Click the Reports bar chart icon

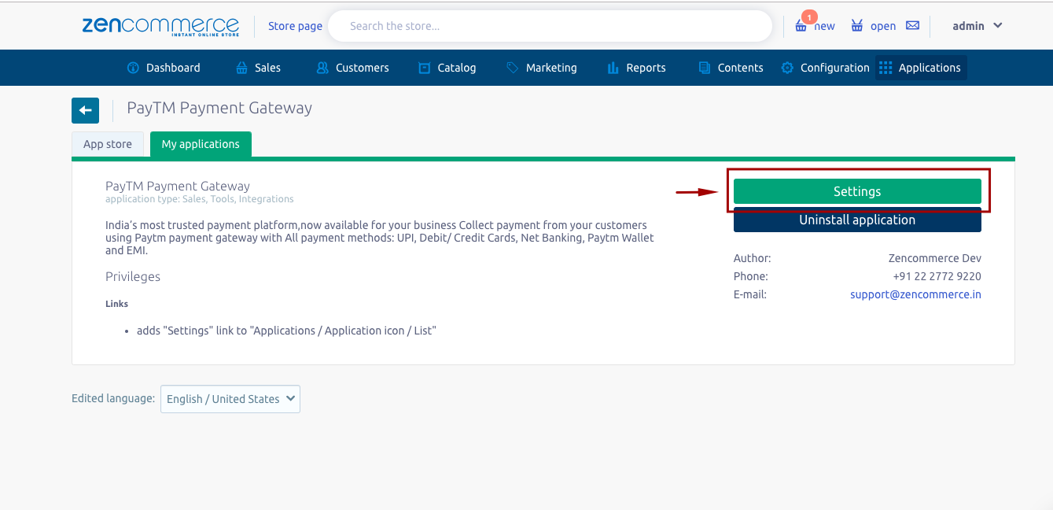pyautogui.click(x=613, y=68)
